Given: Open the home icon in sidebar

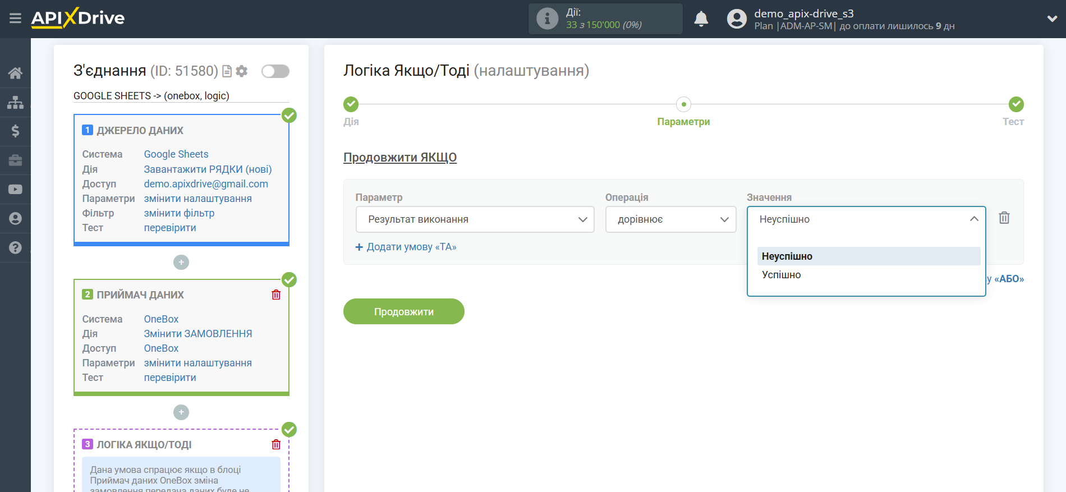Looking at the screenshot, I should click(15, 73).
